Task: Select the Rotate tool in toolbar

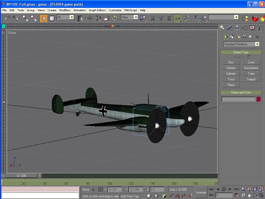Action: click(98, 18)
